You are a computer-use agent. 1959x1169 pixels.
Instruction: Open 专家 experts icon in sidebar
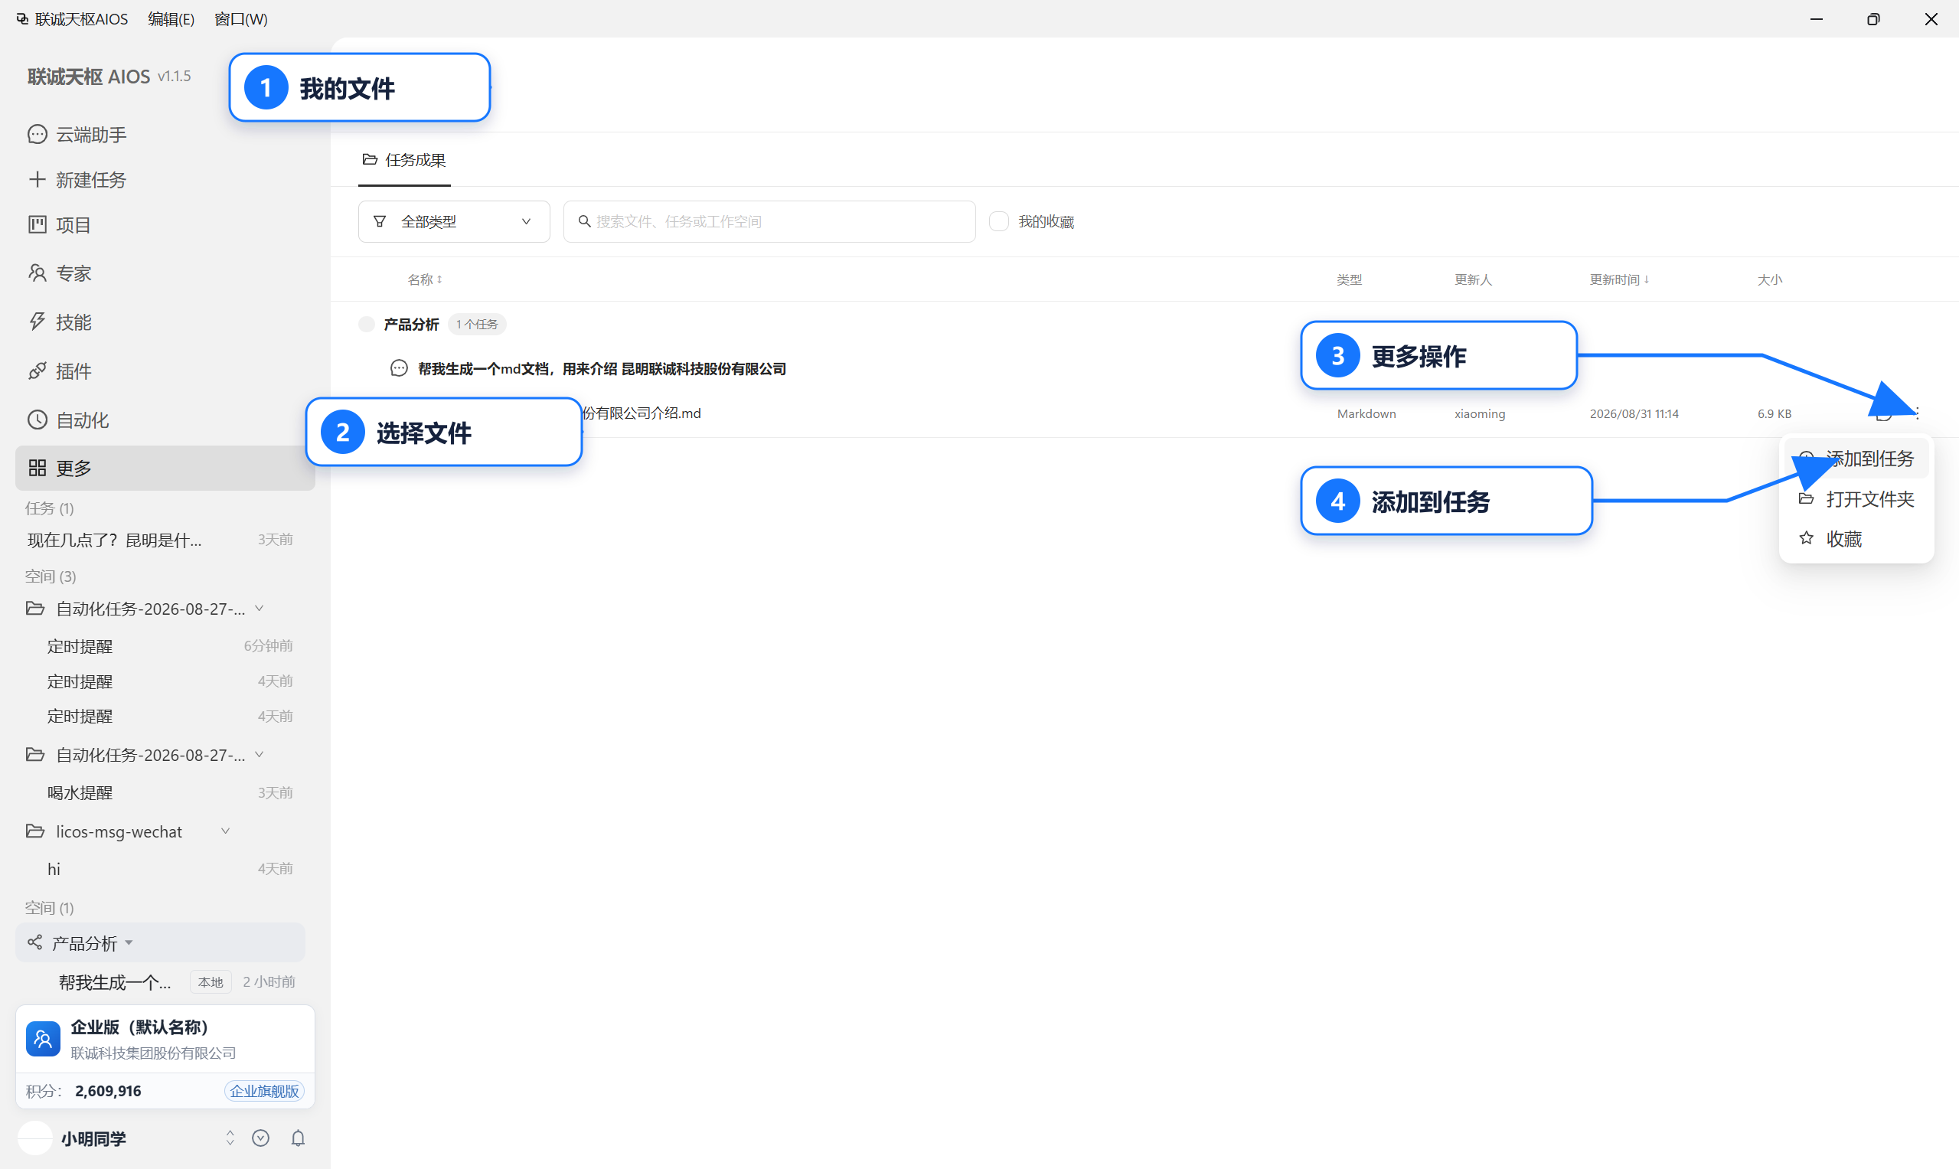pyautogui.click(x=37, y=273)
